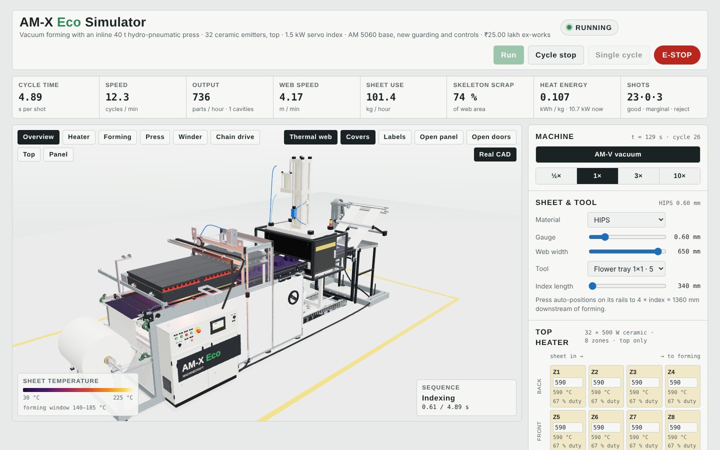This screenshot has width=720, height=450.
Task: Click the Single cycle button
Action: (x=618, y=55)
